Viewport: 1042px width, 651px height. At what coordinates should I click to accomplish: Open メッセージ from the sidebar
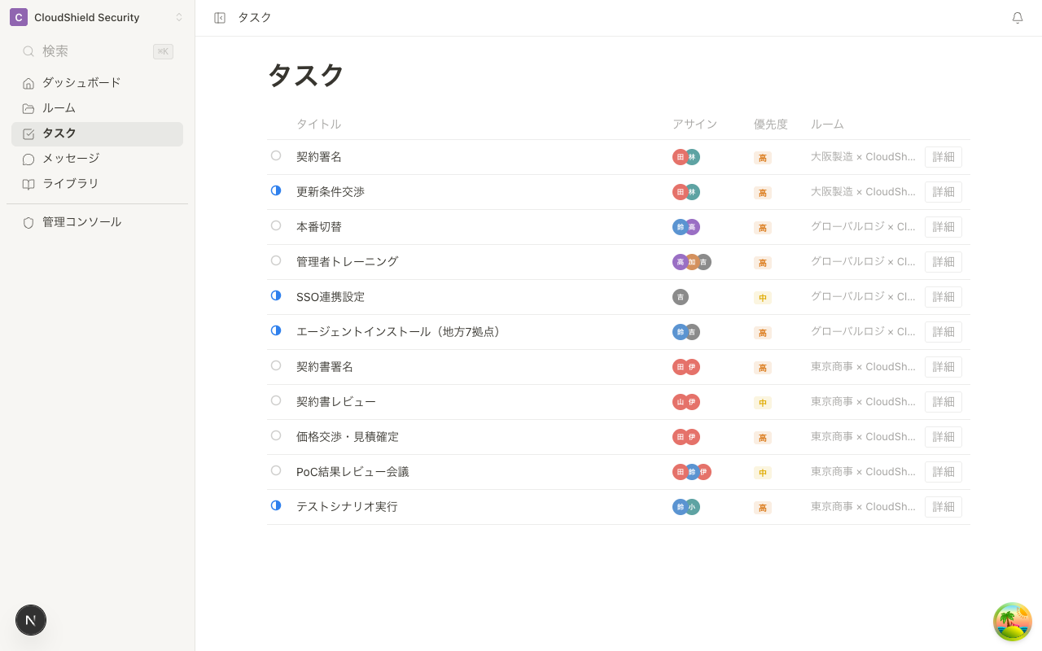point(70,158)
